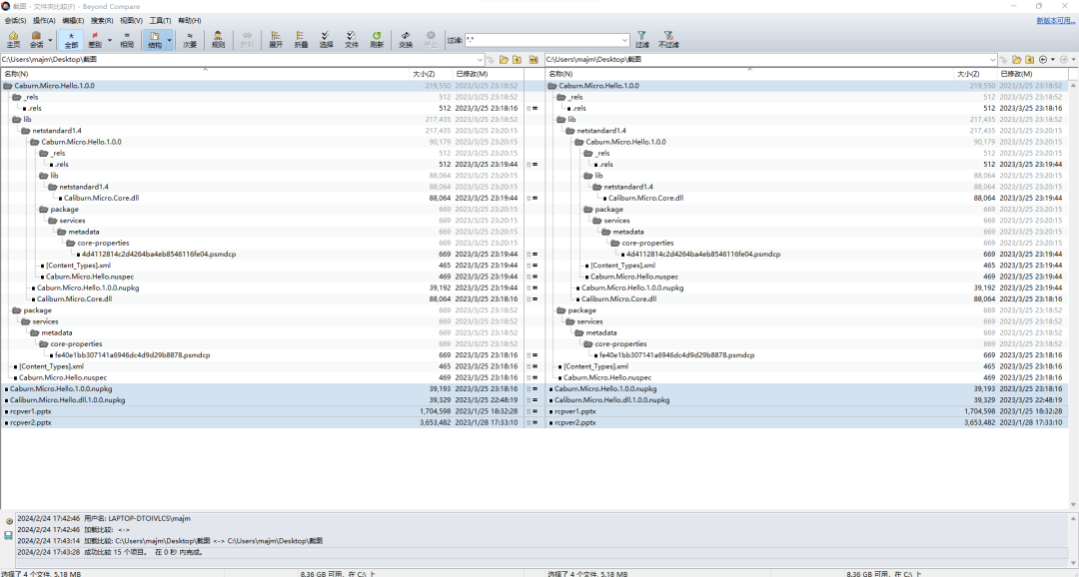Browse for left folder icon
This screenshot has height=577, width=1079.
point(504,60)
